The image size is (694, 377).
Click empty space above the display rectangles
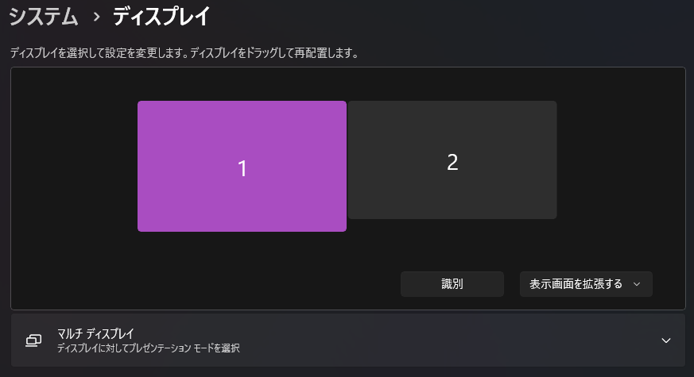point(347,83)
